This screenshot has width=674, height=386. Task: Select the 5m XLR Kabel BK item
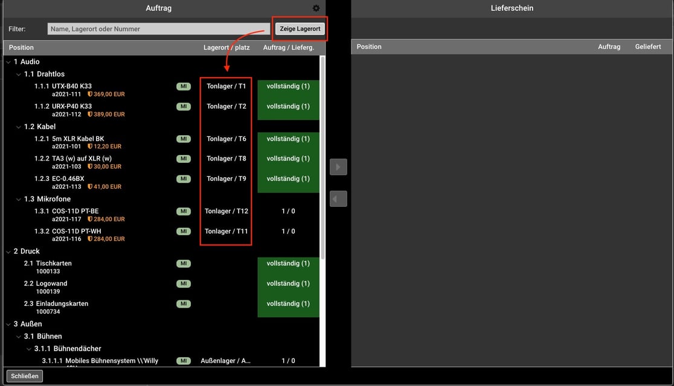78,139
